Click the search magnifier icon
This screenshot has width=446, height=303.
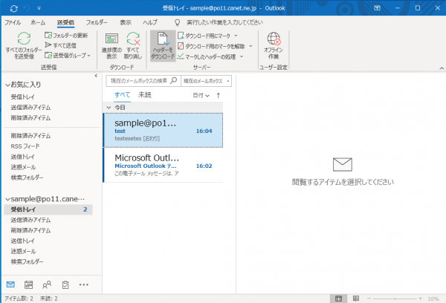174,81
